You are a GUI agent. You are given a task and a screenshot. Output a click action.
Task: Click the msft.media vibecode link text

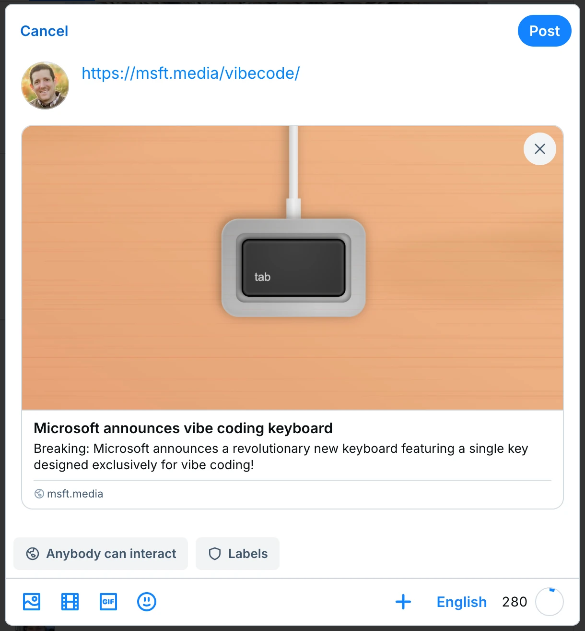coord(190,73)
